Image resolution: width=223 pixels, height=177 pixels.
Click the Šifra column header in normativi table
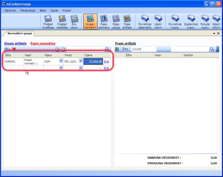click(14, 55)
